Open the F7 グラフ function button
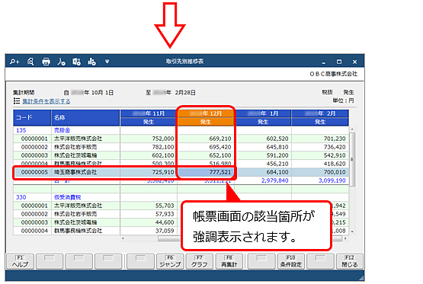 200,261
